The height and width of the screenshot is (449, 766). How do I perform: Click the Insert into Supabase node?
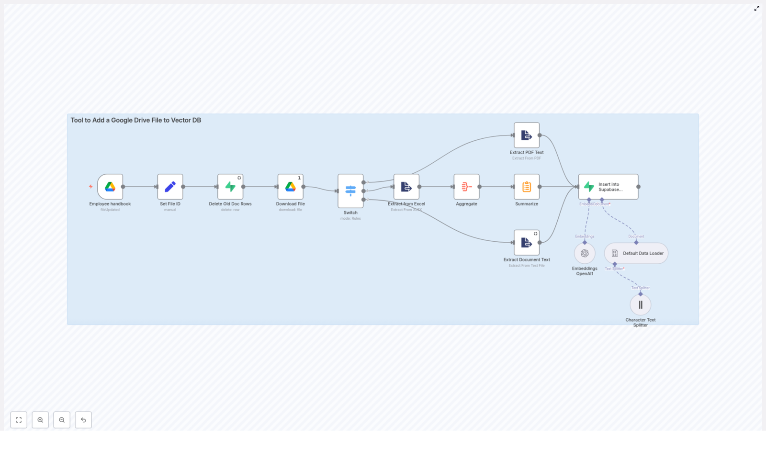(608, 186)
